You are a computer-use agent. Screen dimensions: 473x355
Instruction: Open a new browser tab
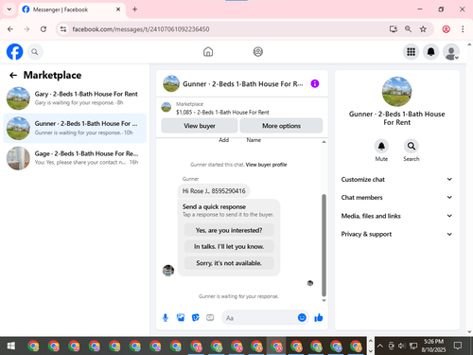[x=134, y=9]
